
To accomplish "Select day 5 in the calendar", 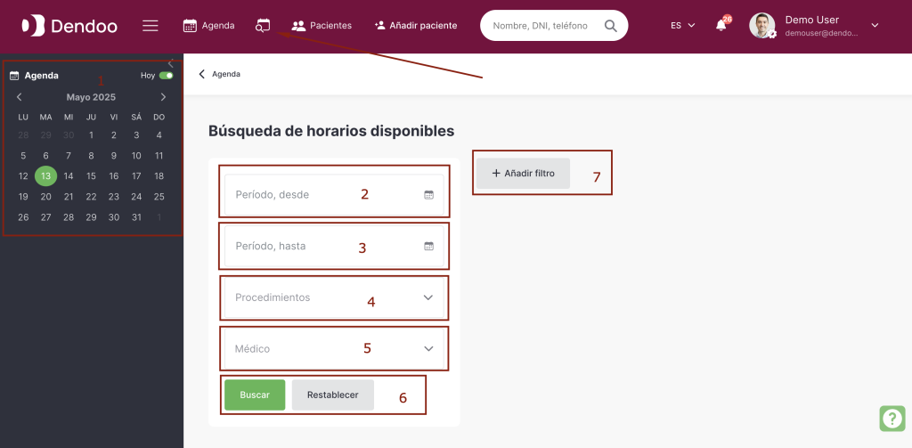I will [x=23, y=155].
